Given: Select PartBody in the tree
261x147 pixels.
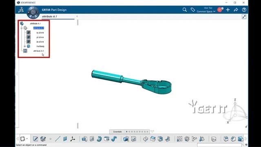Looking at the screenshot, I should (x=40, y=46).
